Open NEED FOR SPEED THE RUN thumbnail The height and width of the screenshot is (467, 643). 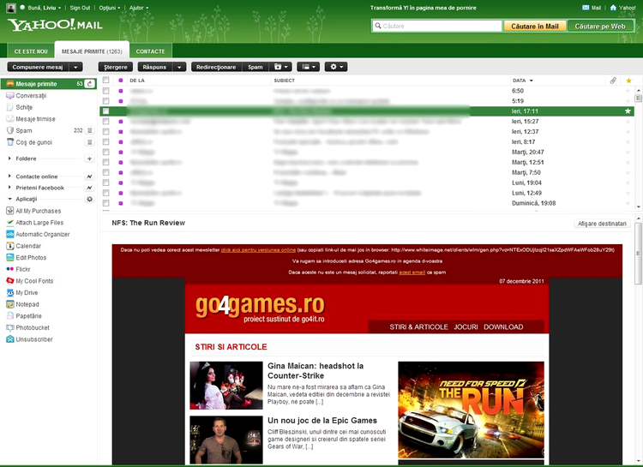point(472,410)
